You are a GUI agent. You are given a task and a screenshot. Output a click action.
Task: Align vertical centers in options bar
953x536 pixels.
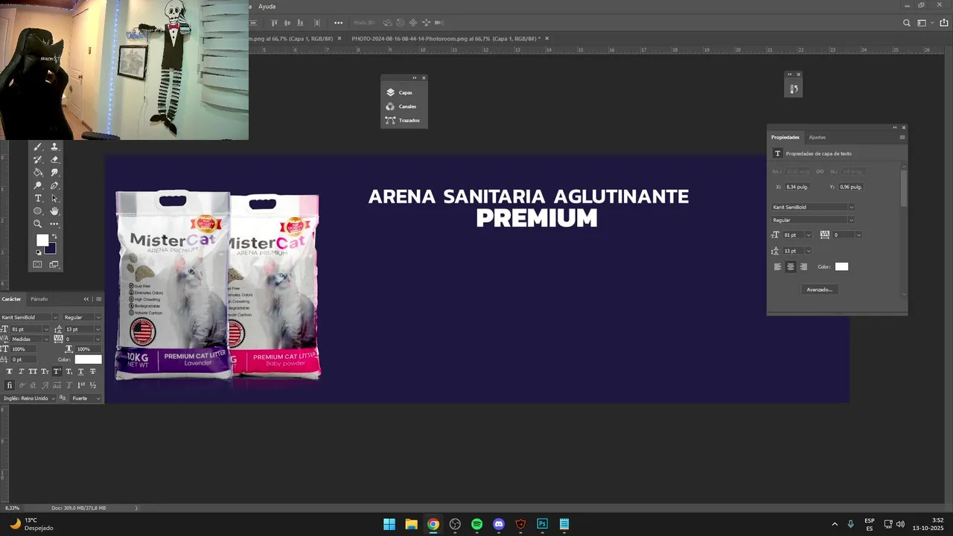coord(287,22)
